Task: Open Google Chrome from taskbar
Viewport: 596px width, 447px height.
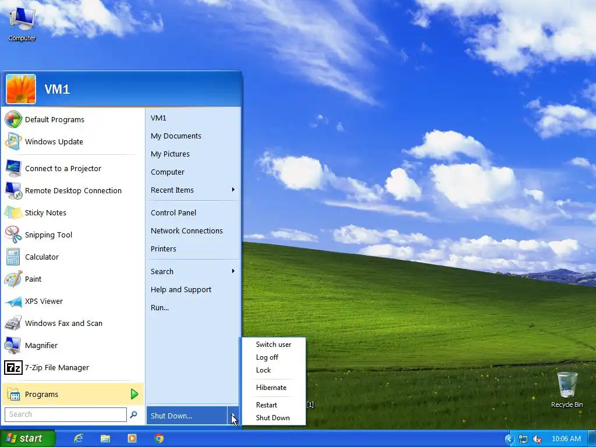Action: 159,438
